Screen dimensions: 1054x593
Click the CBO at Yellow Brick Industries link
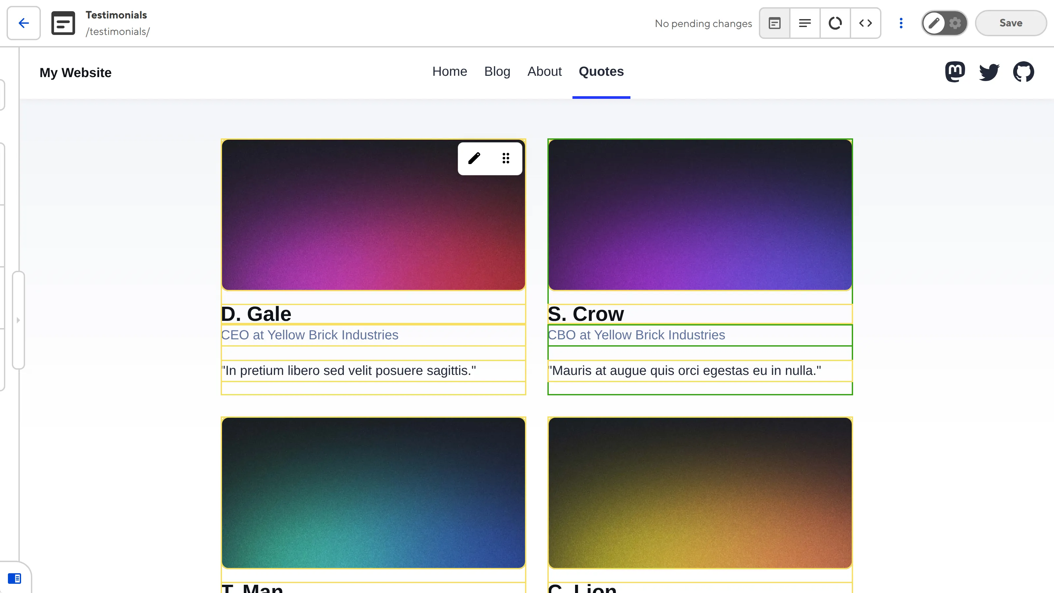point(636,335)
